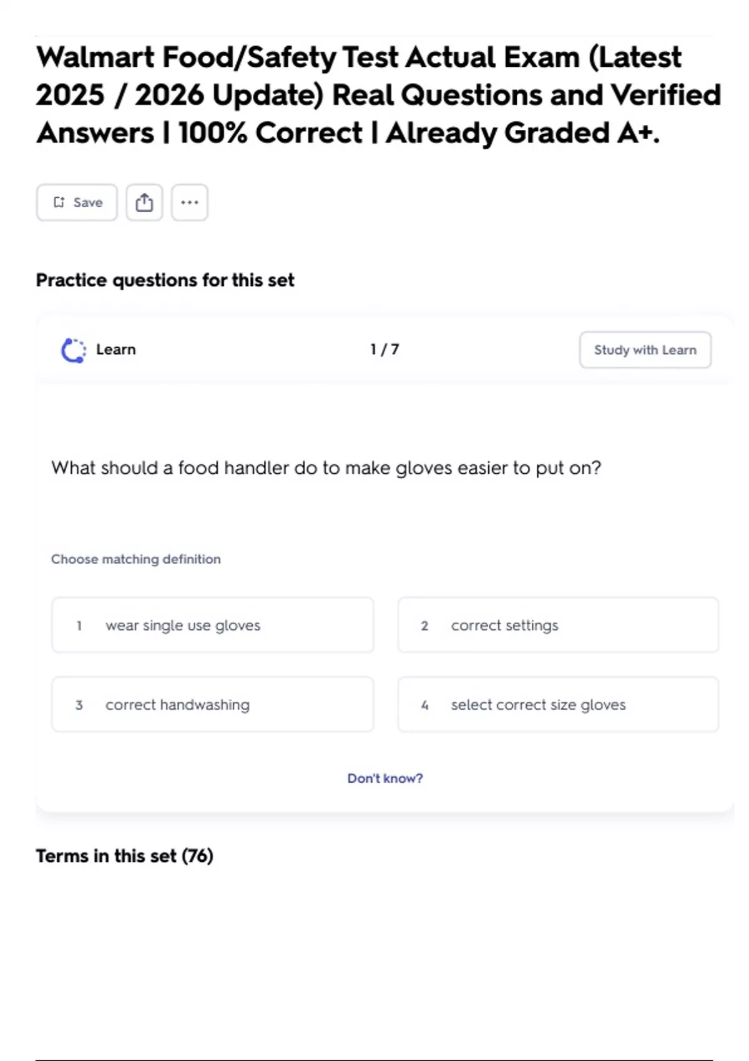Choose 'select correct size gloves' option
The width and height of the screenshot is (749, 1061).
[558, 705]
